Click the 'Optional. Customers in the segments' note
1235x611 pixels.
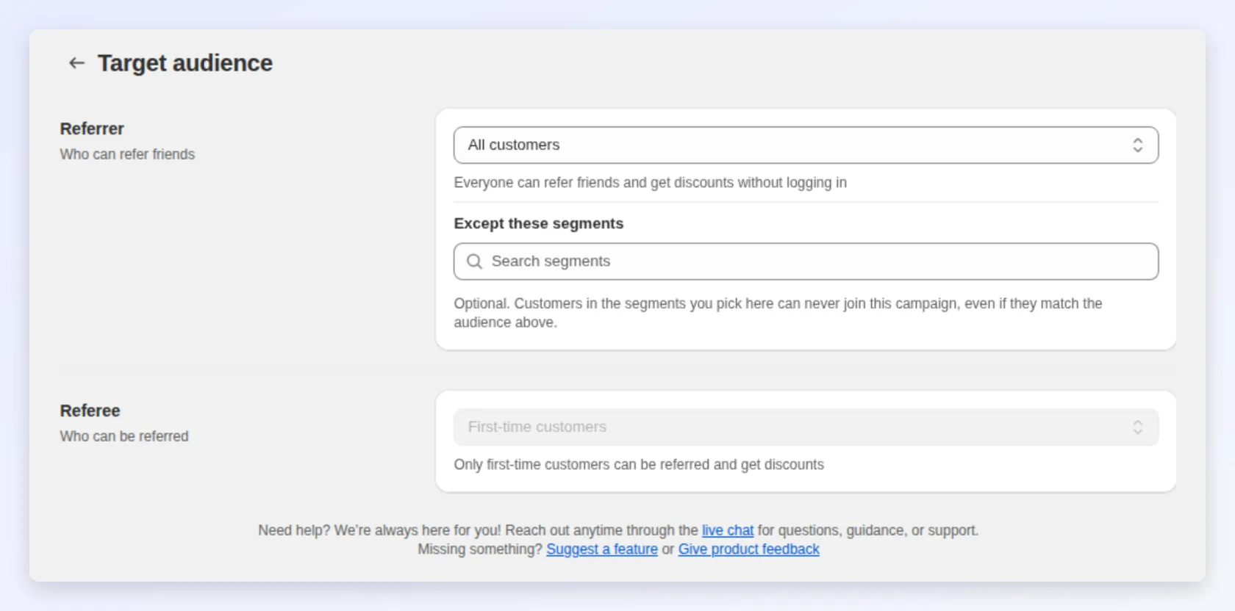778,313
